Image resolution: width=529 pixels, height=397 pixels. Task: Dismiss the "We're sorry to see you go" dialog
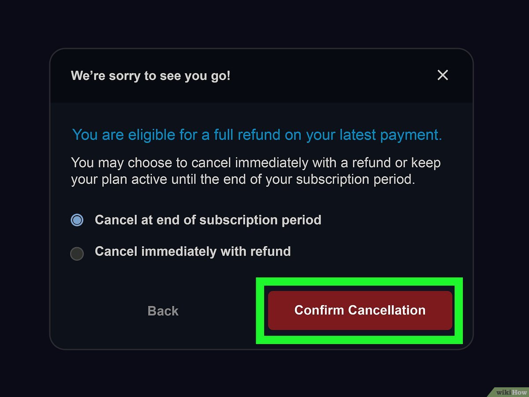tap(442, 75)
